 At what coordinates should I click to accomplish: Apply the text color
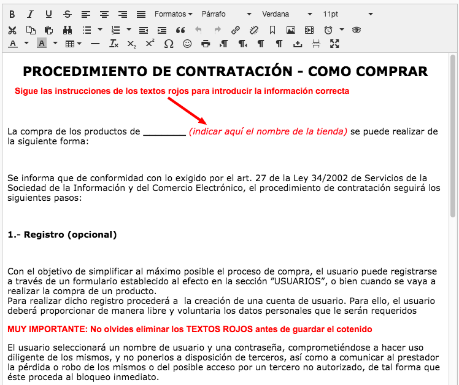pos(13,44)
